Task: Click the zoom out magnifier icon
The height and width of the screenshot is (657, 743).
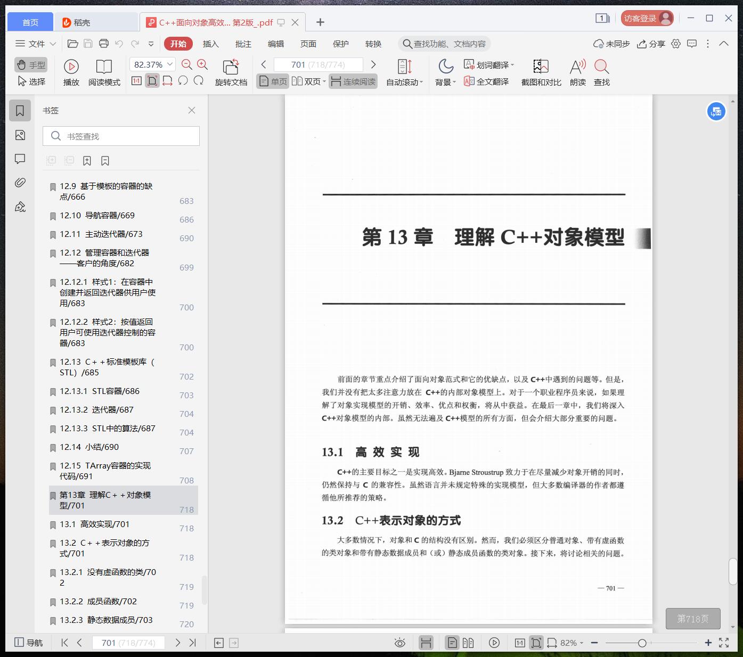Action: [x=187, y=64]
